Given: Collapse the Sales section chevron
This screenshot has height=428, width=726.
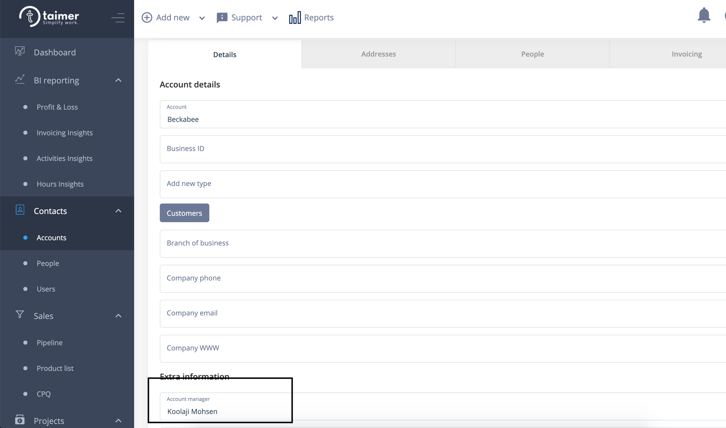Looking at the screenshot, I should coord(118,316).
